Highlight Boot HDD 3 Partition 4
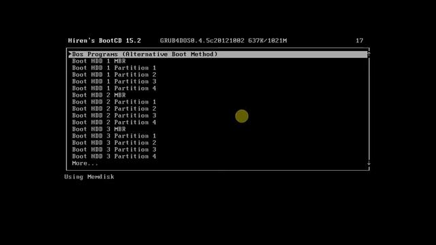Viewport: 436px width, 245px height. [114, 157]
